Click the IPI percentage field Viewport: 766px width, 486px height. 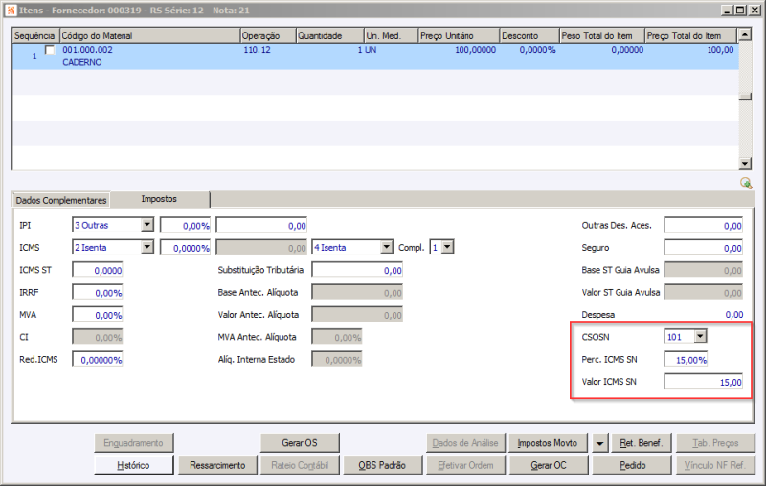(185, 226)
